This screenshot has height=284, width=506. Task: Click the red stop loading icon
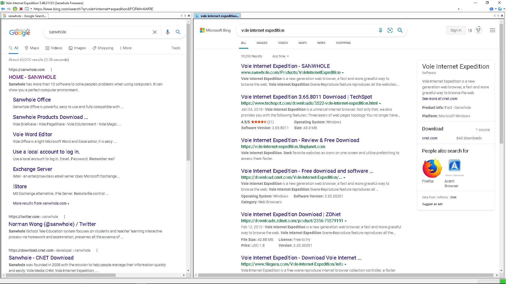(x=21, y=9)
